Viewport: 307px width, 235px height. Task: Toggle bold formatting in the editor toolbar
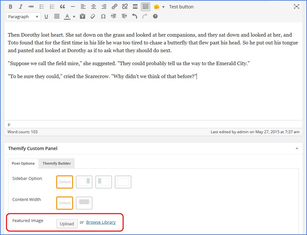click(x=10, y=7)
